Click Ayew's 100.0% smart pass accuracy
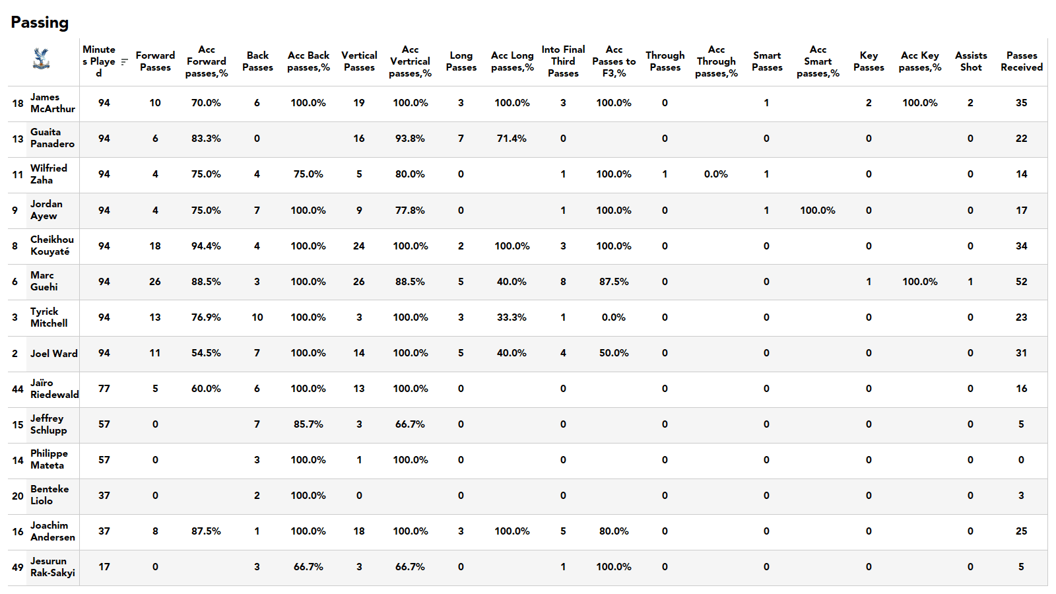 [818, 210]
